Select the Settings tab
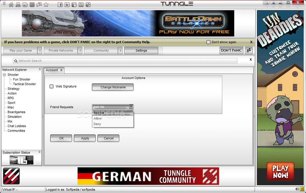 tap(141, 51)
